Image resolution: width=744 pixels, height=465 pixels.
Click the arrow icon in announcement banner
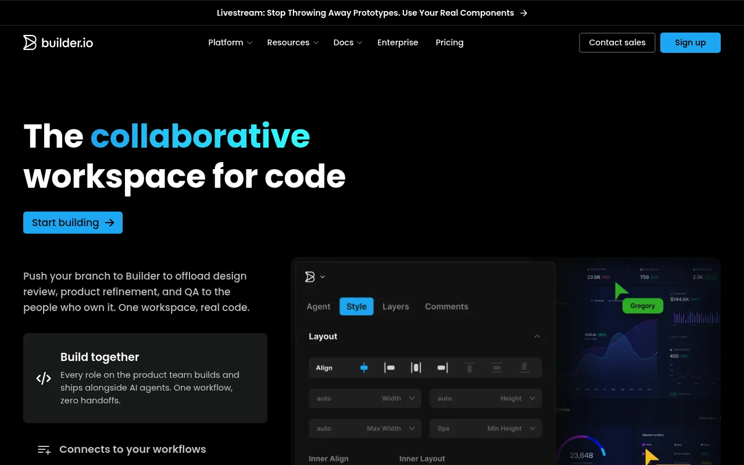(524, 13)
